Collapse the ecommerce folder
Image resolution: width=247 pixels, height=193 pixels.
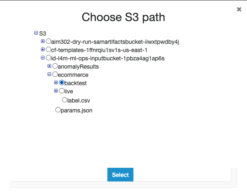[49, 74]
